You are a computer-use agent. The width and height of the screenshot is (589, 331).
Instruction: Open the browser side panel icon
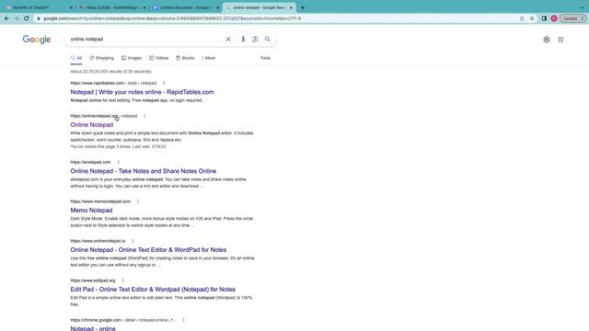[x=544, y=18]
